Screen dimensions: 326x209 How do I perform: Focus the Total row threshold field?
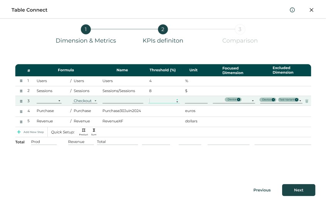[x=156, y=142]
